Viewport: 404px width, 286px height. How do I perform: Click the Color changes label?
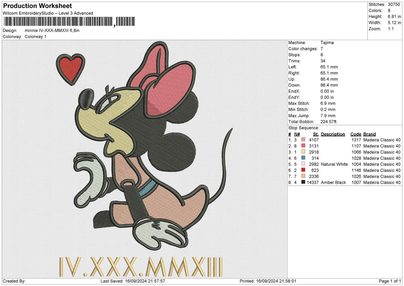click(303, 49)
